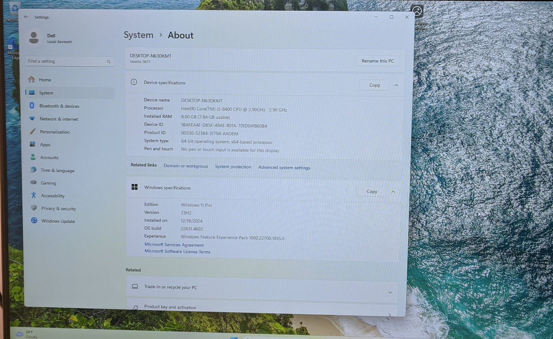Click the Accounts person icon
This screenshot has height=339, width=553.
tap(33, 157)
